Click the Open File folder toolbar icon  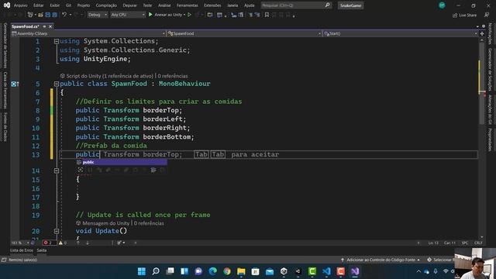pos(40,15)
